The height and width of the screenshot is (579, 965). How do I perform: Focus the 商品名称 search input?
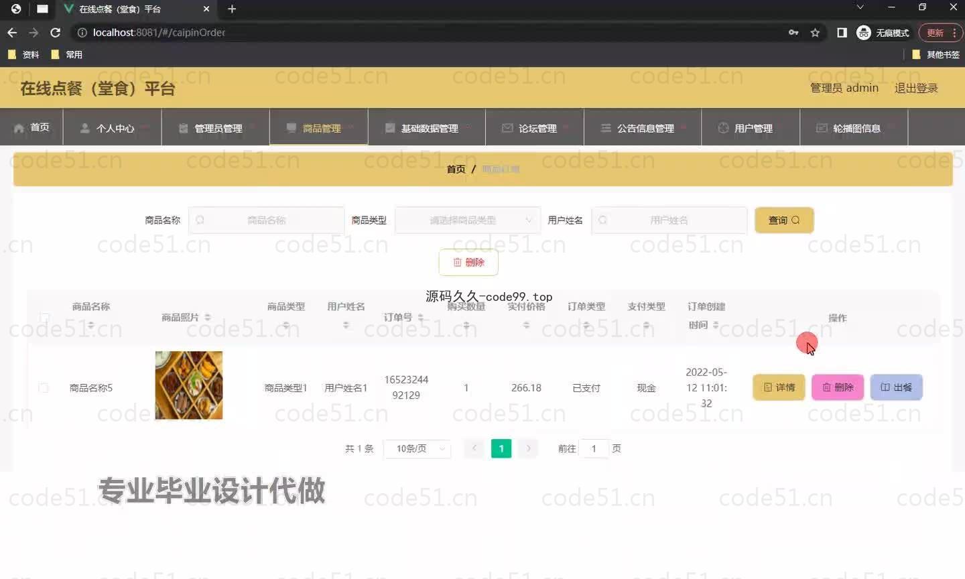click(x=267, y=220)
